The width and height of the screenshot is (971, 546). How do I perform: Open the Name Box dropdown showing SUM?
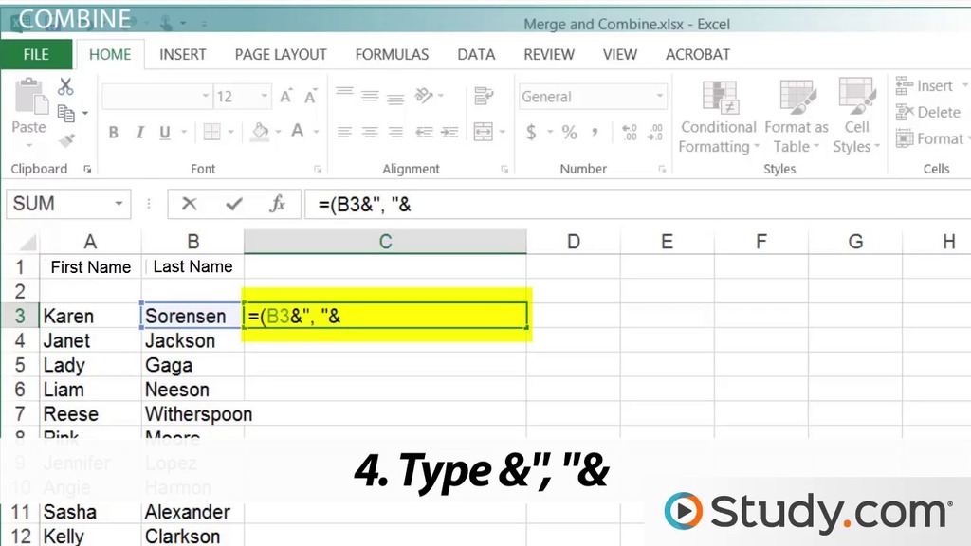[x=119, y=204]
